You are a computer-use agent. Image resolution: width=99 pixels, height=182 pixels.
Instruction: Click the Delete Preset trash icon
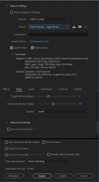(86, 27)
